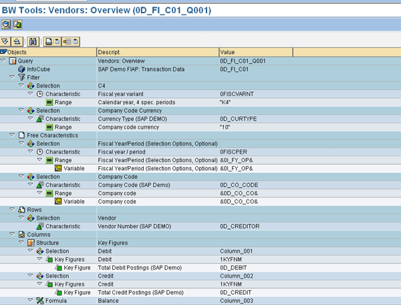Click the Expand all nodes toolbar icon
The image size is (401, 305).
click(6, 42)
